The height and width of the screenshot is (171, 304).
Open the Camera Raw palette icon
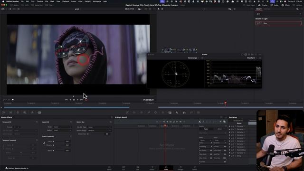tap(3, 113)
